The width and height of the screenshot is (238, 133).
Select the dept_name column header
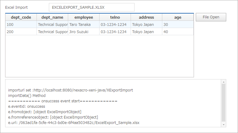click(x=52, y=17)
